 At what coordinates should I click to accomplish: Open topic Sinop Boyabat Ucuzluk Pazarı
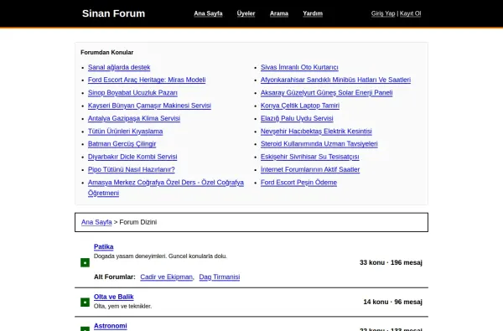click(132, 93)
